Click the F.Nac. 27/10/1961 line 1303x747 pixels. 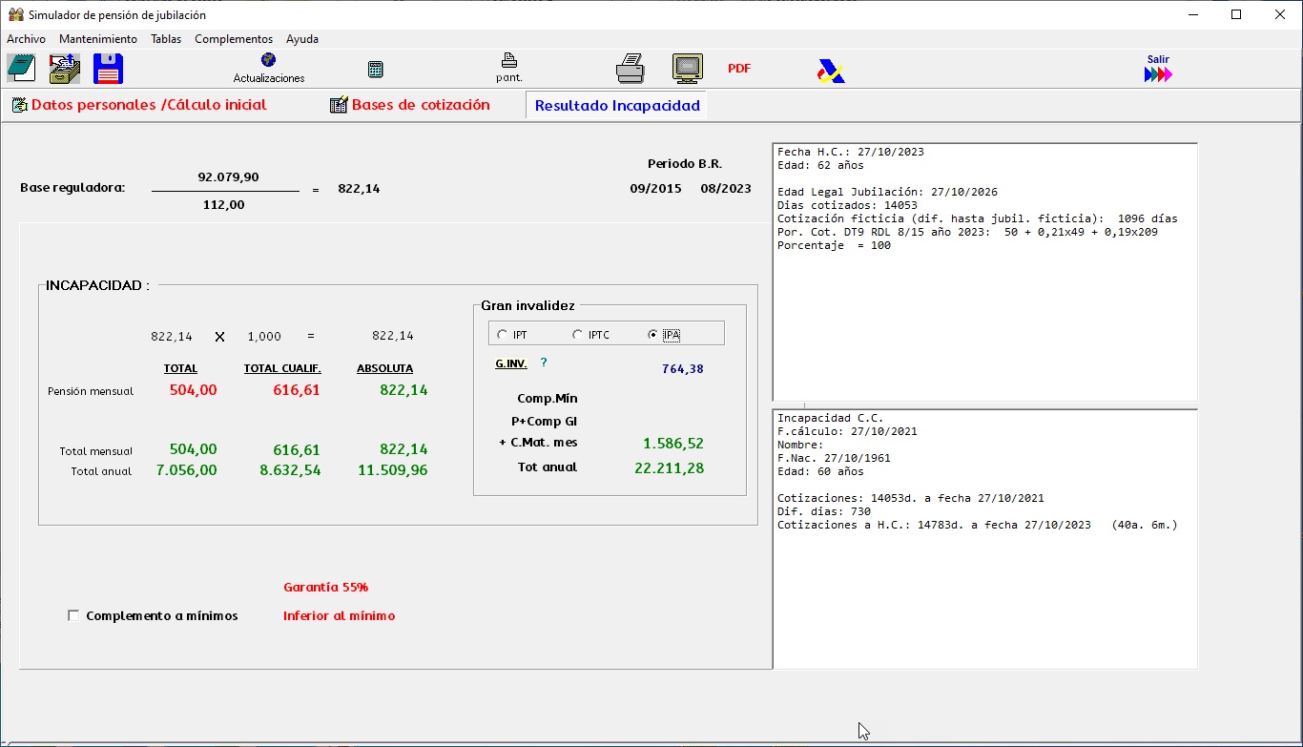pyautogui.click(x=834, y=458)
